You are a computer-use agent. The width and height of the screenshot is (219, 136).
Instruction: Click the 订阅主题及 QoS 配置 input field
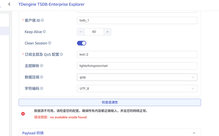click(x=137, y=54)
